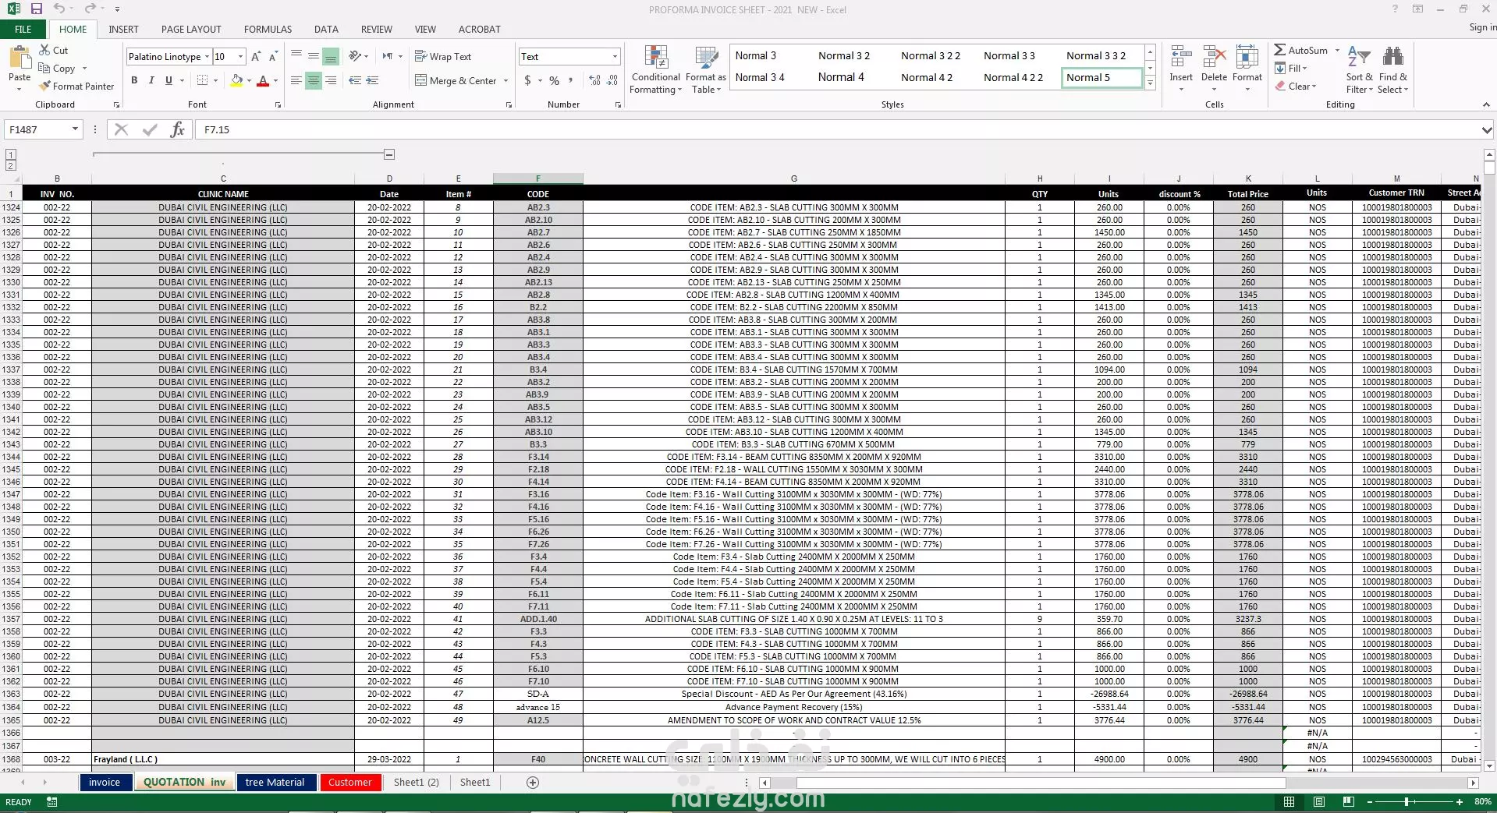1497x813 pixels.
Task: Click the Save icon in quick access toolbar
Action: (x=36, y=9)
